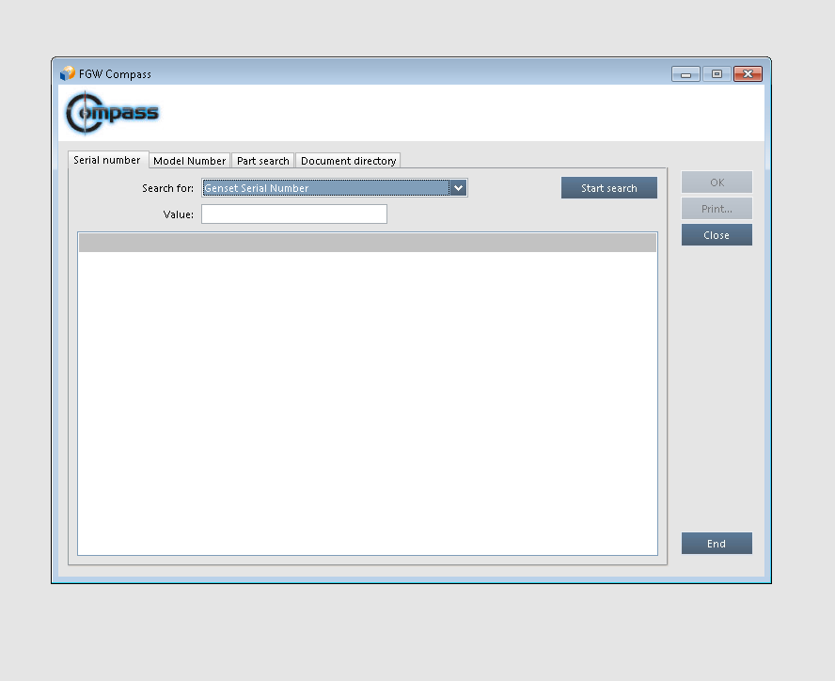Go to the Document directory tab
Screen dimensions: 835x681
tap(348, 161)
